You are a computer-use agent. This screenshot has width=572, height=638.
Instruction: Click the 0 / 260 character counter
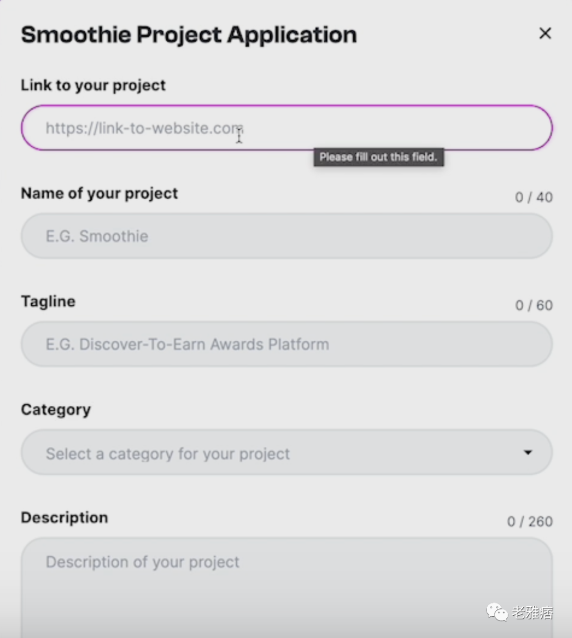point(530,521)
